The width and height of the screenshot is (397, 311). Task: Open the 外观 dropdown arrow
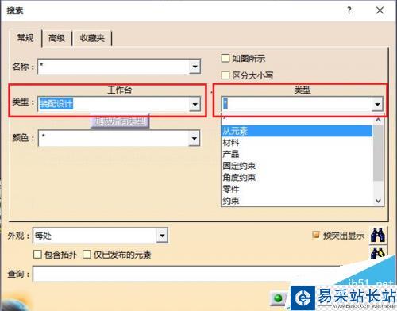tap(162, 236)
